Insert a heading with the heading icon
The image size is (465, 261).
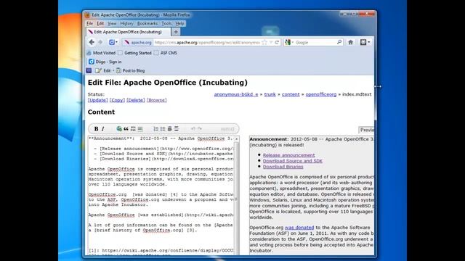(x=169, y=129)
